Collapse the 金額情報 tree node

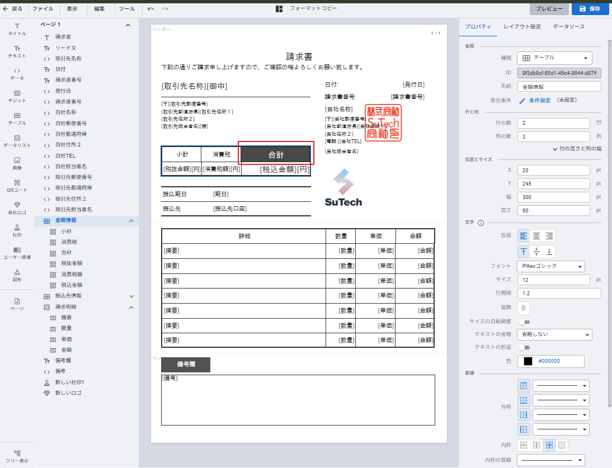[131, 221]
